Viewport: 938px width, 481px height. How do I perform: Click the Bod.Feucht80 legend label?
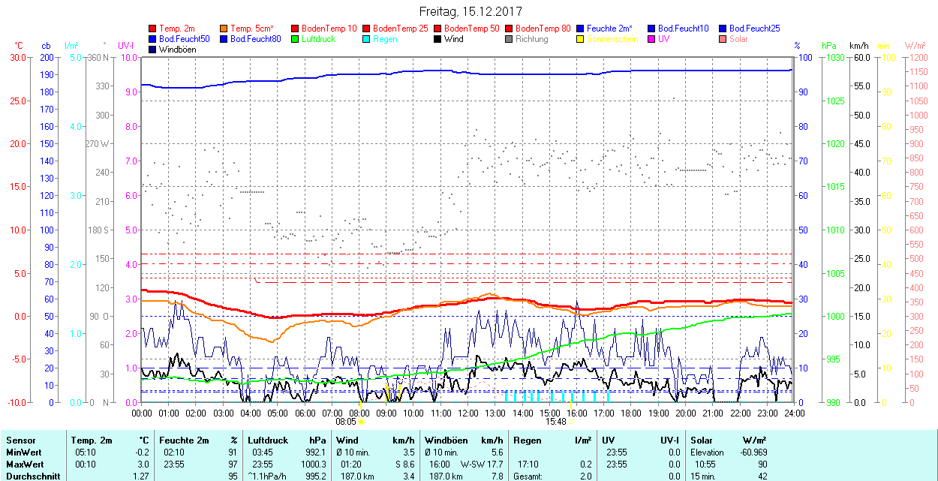255,39
